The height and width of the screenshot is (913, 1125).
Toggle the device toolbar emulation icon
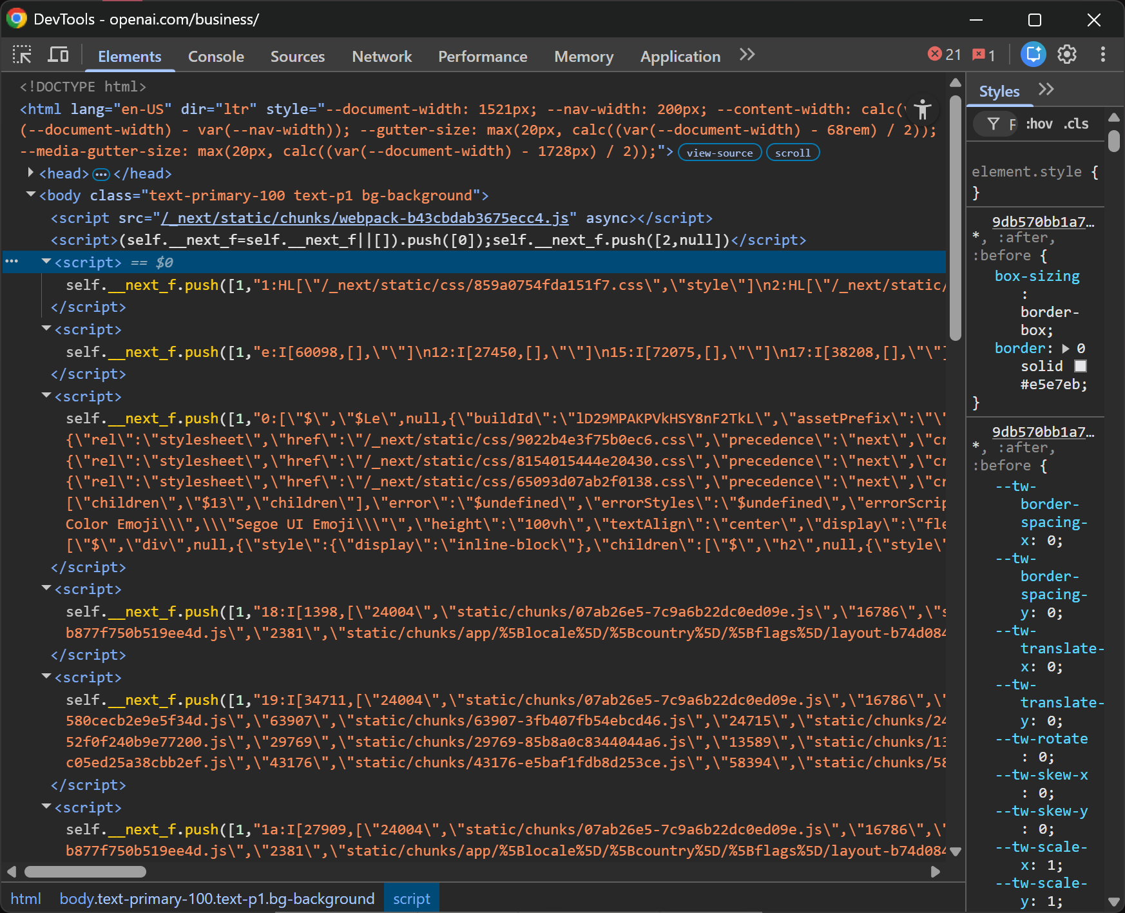[x=58, y=55]
